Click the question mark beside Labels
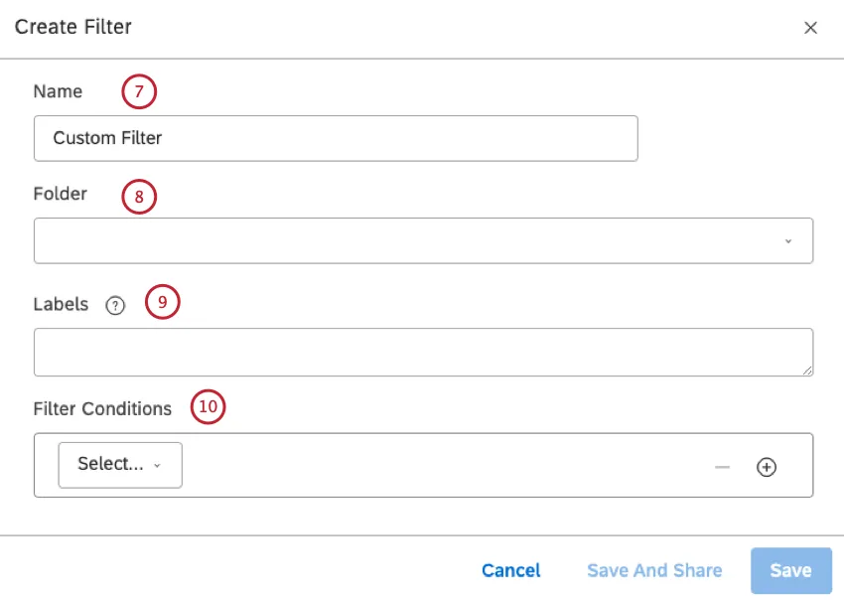 [x=115, y=305]
